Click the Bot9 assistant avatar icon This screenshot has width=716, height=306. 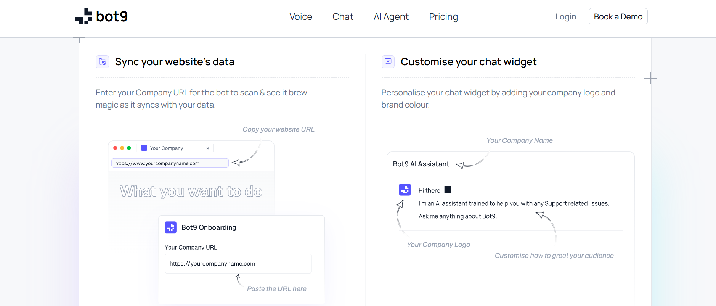pos(405,190)
